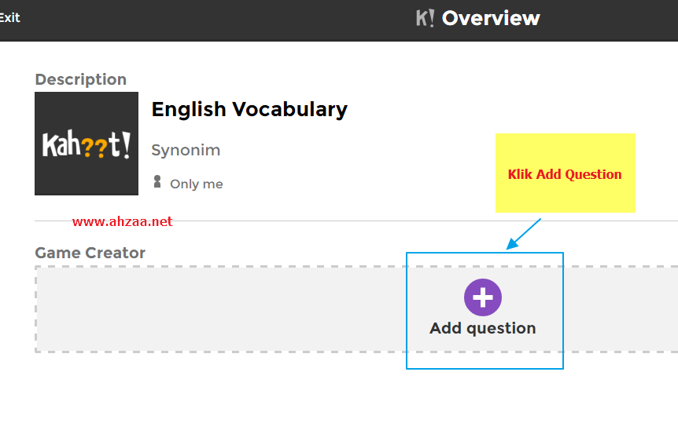Click the yellow Klik Add Question note
Screen dimensions: 678x423
tap(565, 173)
